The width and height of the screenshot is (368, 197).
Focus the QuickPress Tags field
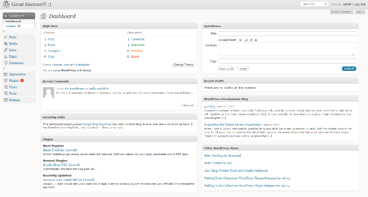pyautogui.click(x=287, y=61)
